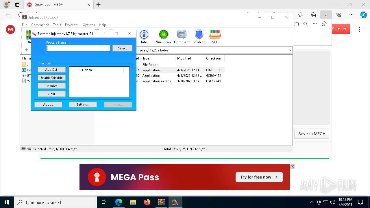
Task: Open Windows Start menu
Action: click(7, 202)
